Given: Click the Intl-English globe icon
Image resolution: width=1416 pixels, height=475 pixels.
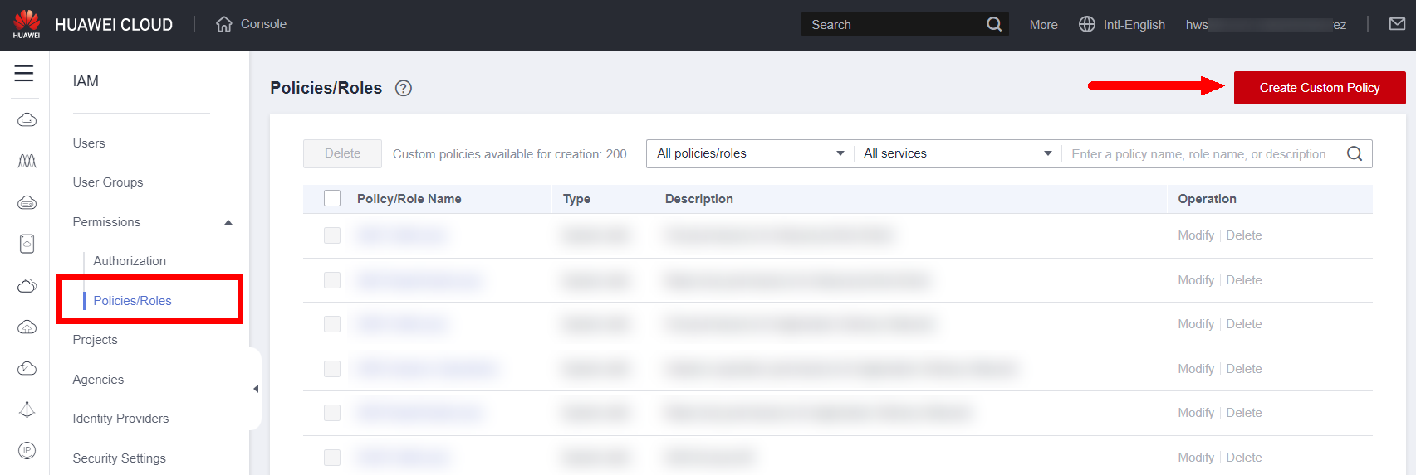Looking at the screenshot, I should [x=1086, y=24].
